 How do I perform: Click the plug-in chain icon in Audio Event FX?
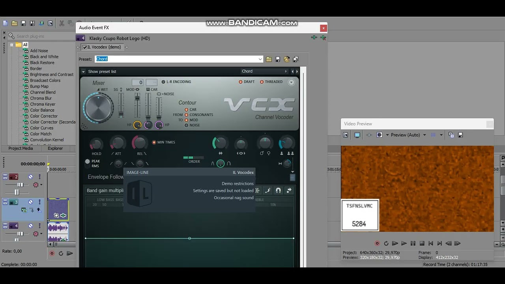314,38
